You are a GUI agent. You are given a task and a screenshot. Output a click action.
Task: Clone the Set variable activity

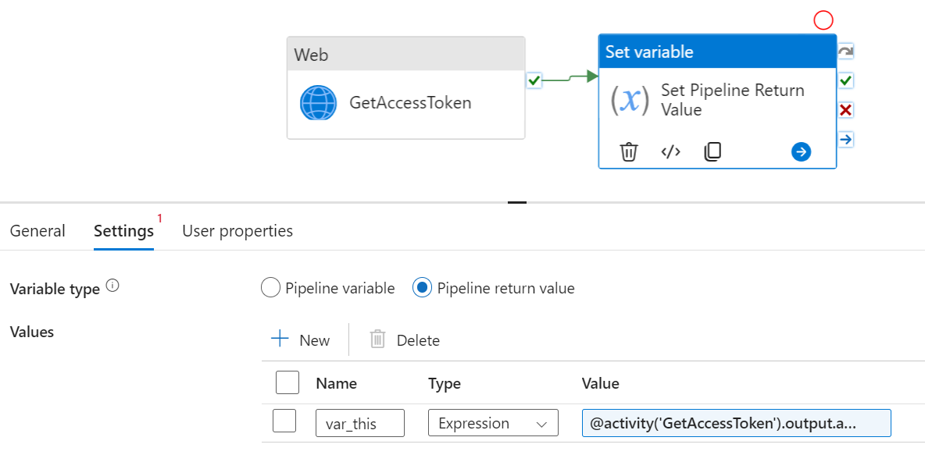tap(712, 151)
